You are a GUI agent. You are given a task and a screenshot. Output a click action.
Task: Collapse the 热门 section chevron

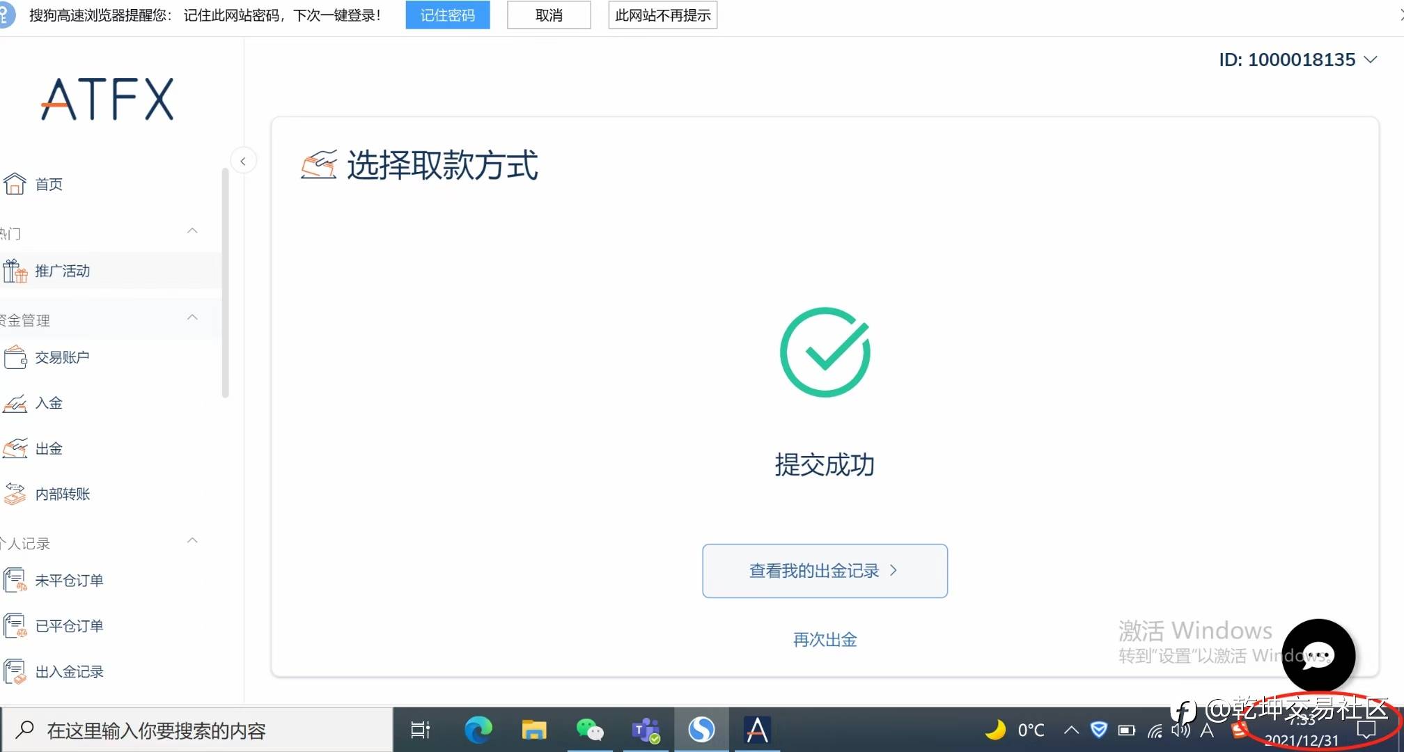[x=193, y=230]
